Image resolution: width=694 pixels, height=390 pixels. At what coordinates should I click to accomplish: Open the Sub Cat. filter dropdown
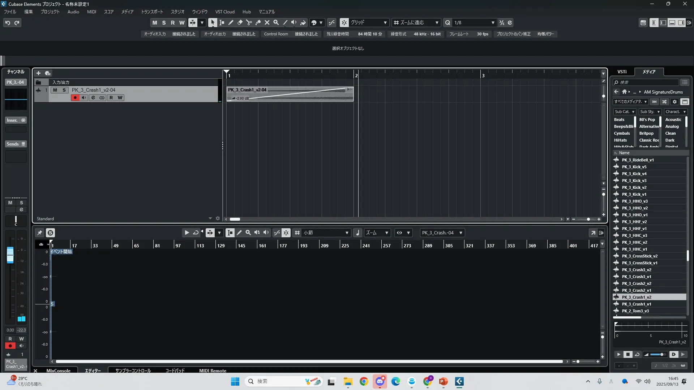[625, 112]
